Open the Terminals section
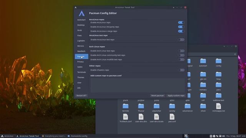 click(81, 72)
